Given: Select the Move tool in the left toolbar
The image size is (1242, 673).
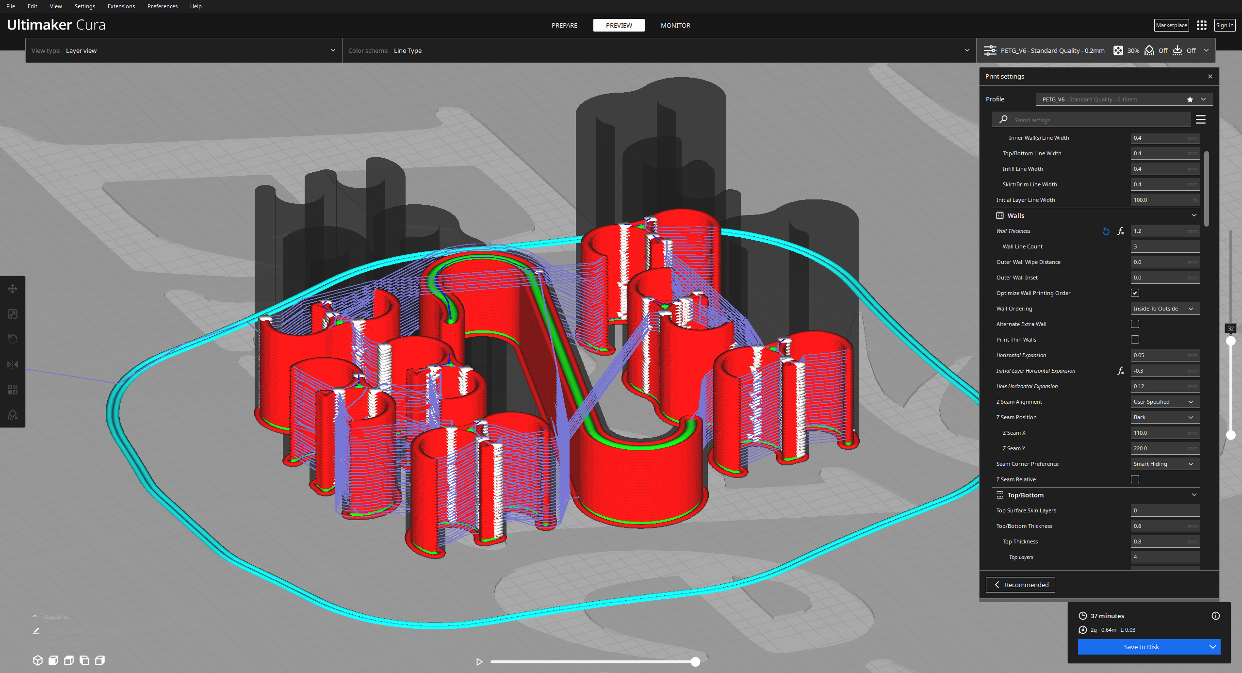Looking at the screenshot, I should (x=13, y=289).
